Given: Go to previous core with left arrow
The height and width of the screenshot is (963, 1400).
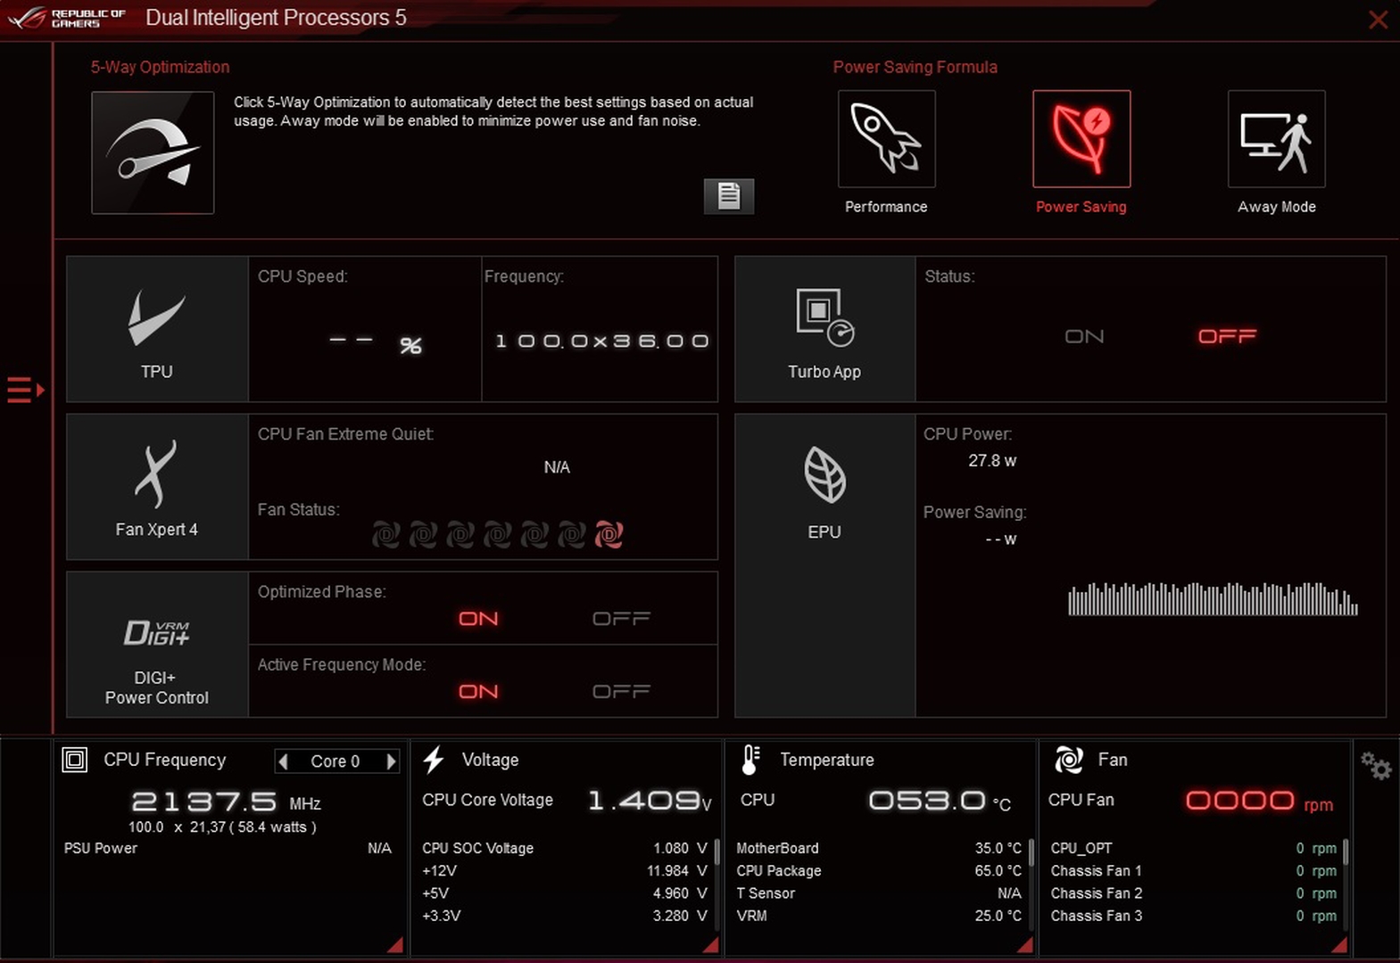Looking at the screenshot, I should (284, 761).
